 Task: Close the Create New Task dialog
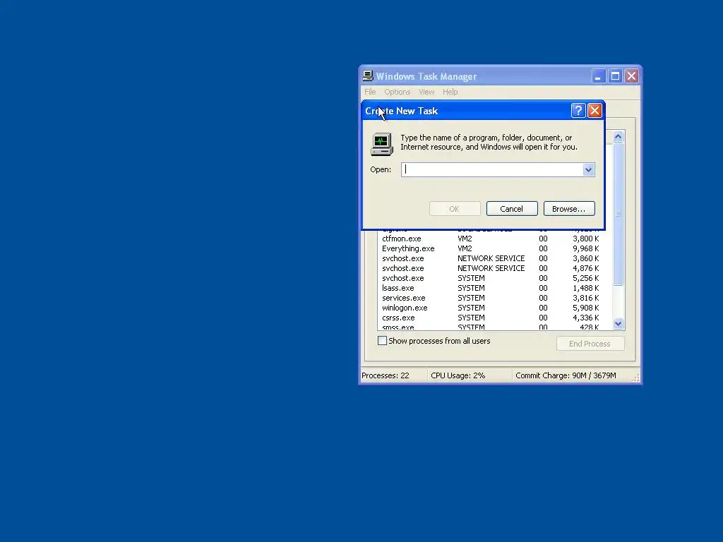coord(594,111)
